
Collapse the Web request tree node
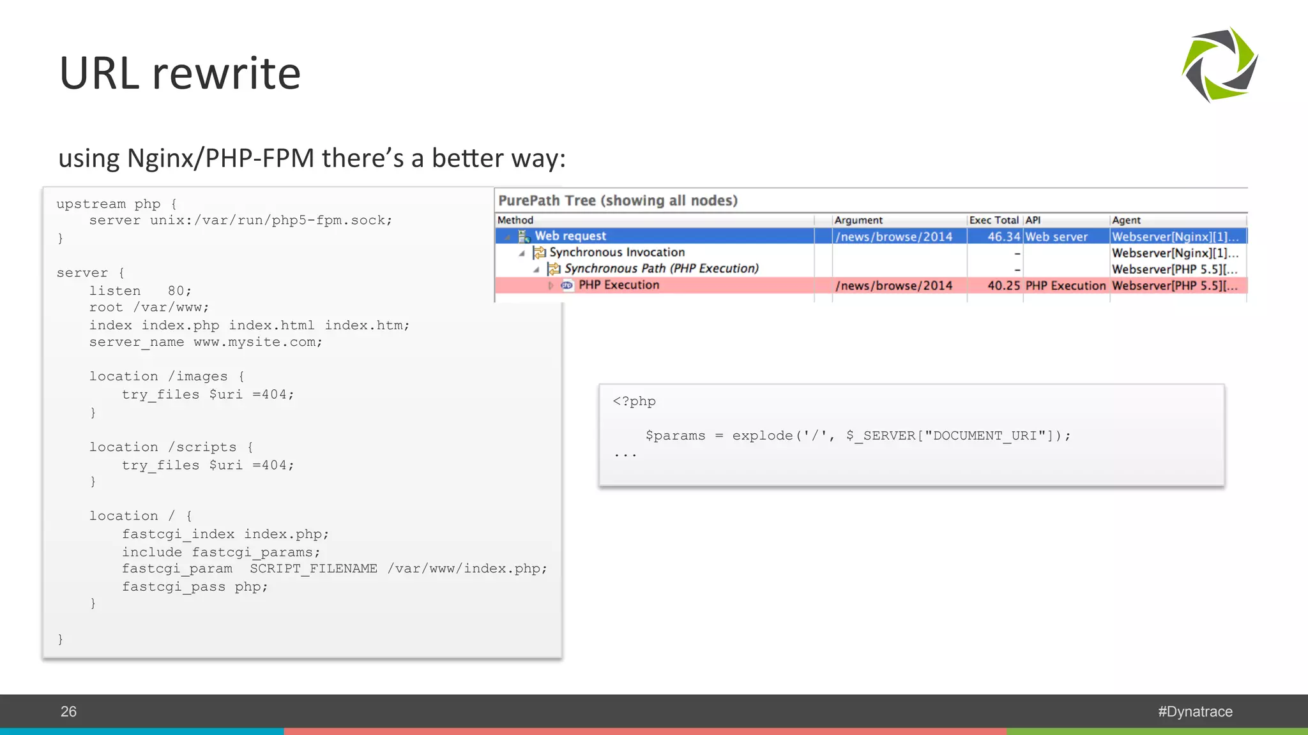508,237
